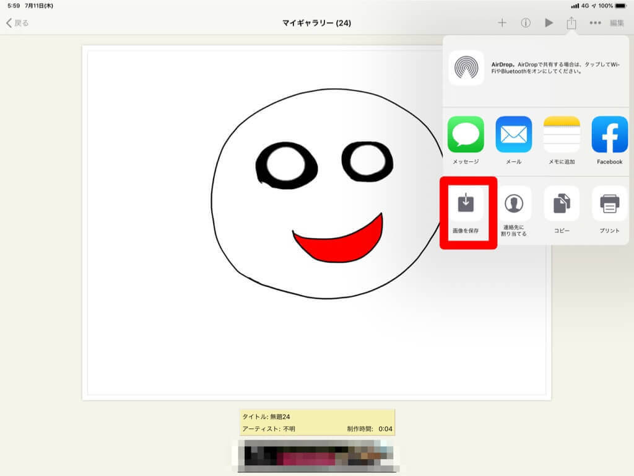This screenshot has width=634, height=476.
Task: Select 画像を保存 save image action
Action: tap(466, 210)
